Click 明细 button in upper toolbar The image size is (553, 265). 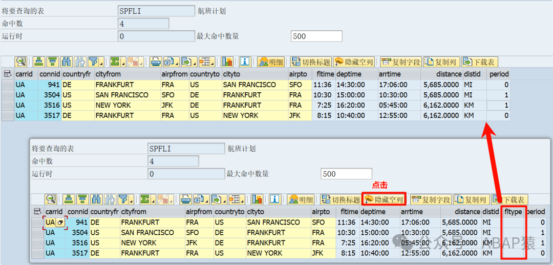click(x=271, y=62)
